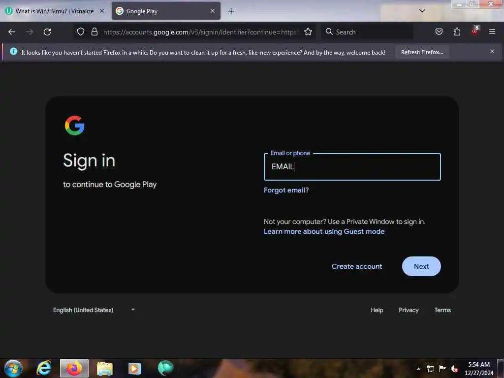This screenshot has width=504, height=378.
Task: Click the Refresh Firefox button
Action: [422, 52]
